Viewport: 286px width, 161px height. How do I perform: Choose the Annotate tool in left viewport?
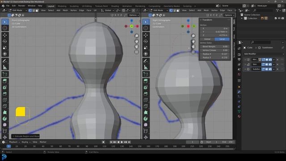[5, 61]
